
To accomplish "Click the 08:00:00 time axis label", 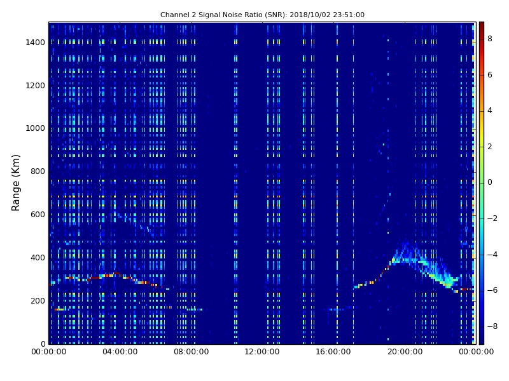I will point(192,352).
